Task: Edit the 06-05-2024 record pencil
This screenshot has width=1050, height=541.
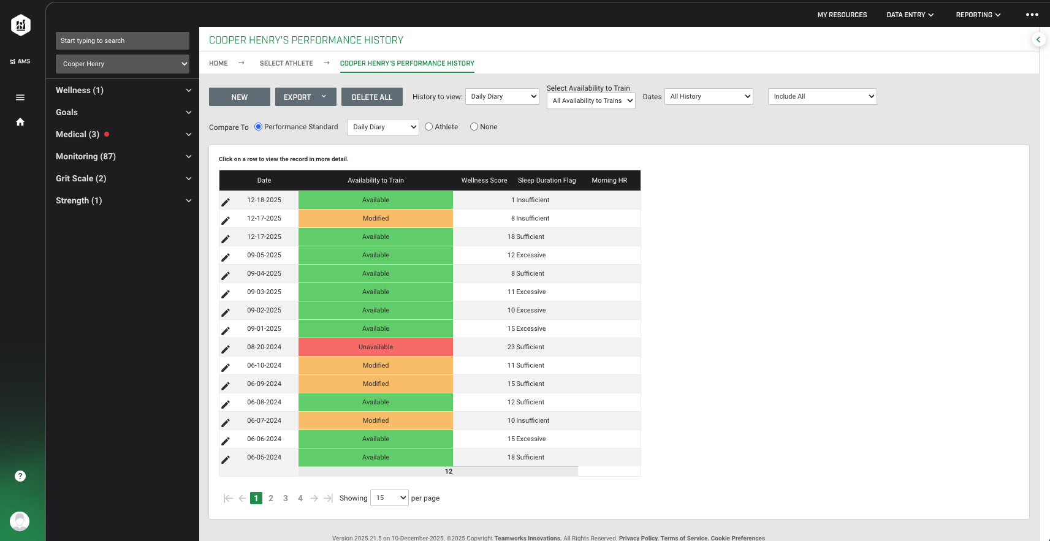Action: 226,459
